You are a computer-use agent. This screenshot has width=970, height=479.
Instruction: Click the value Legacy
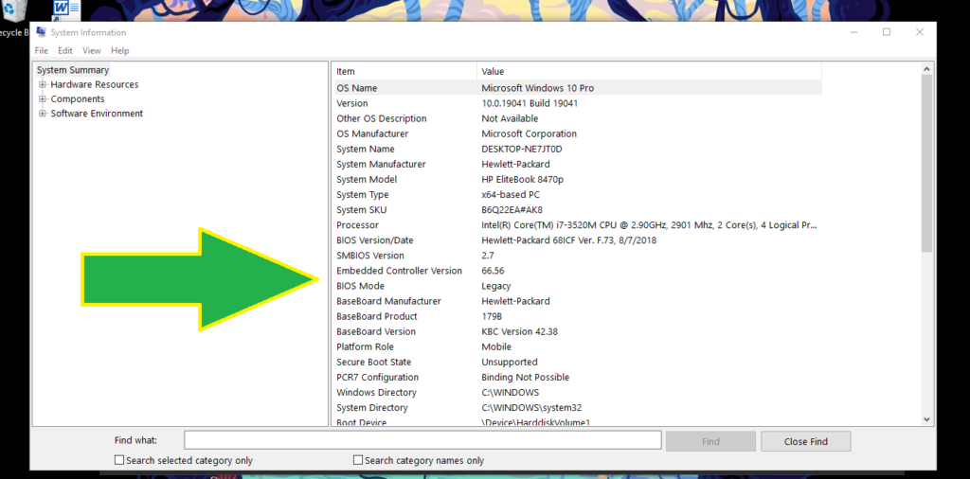[496, 286]
